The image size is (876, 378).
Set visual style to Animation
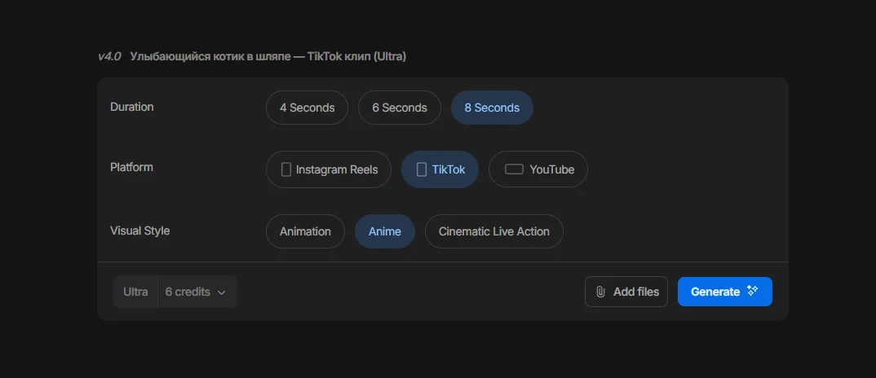point(305,231)
